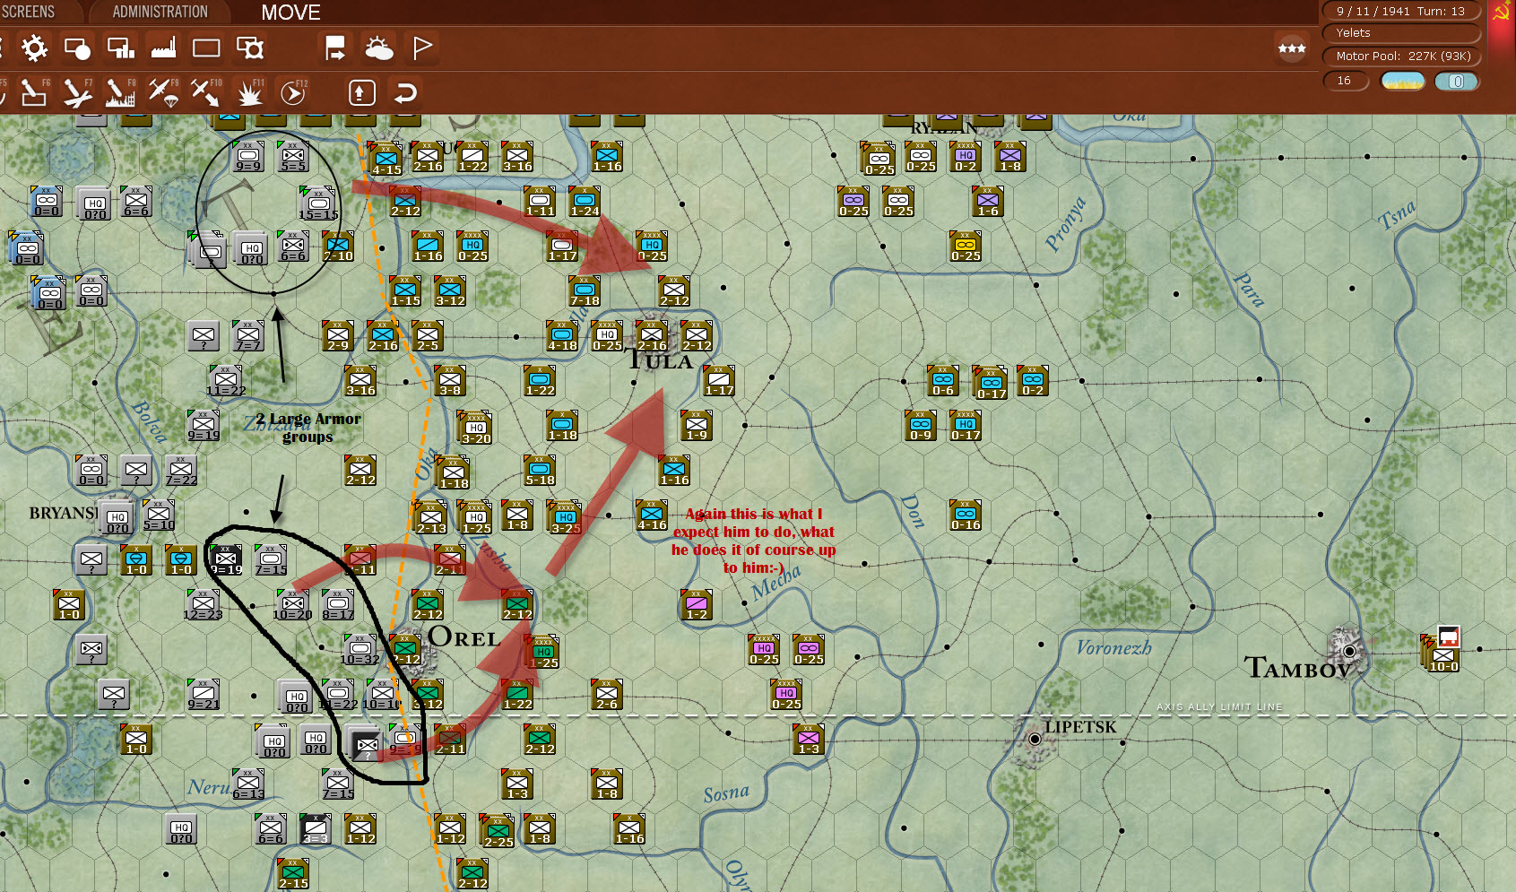The width and height of the screenshot is (1516, 892).
Task: Select the 2-6 infantry unit counter
Action: (607, 695)
